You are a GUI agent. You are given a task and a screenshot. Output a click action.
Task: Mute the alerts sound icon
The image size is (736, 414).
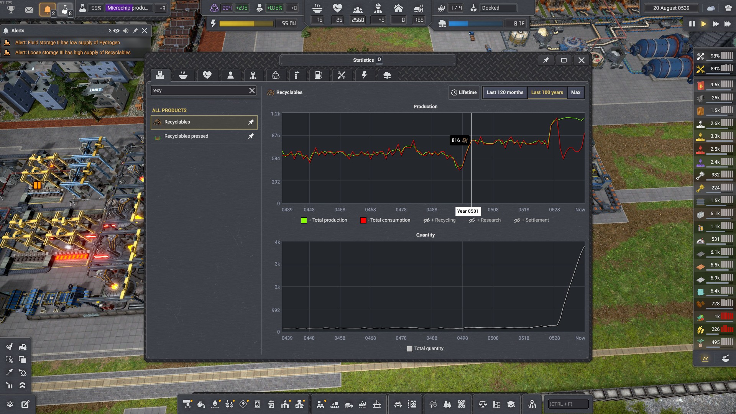click(126, 31)
